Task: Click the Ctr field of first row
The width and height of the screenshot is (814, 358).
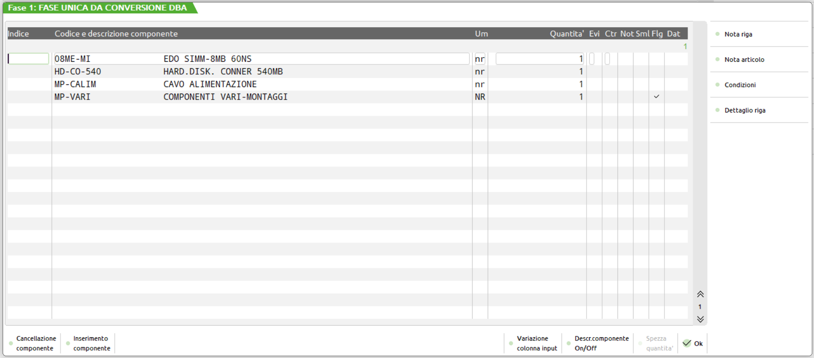Action: pos(607,59)
